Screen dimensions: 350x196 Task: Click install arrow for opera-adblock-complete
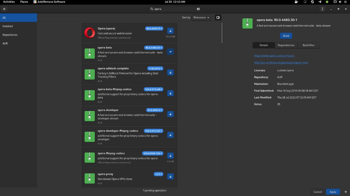coord(171,72)
